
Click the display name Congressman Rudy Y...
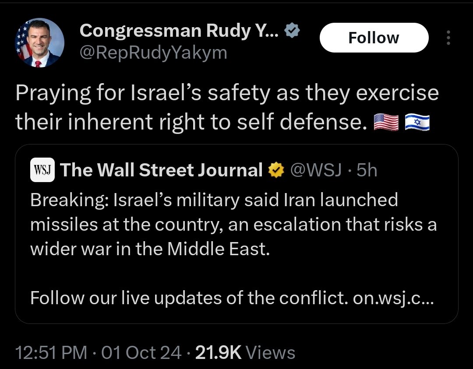click(x=179, y=30)
